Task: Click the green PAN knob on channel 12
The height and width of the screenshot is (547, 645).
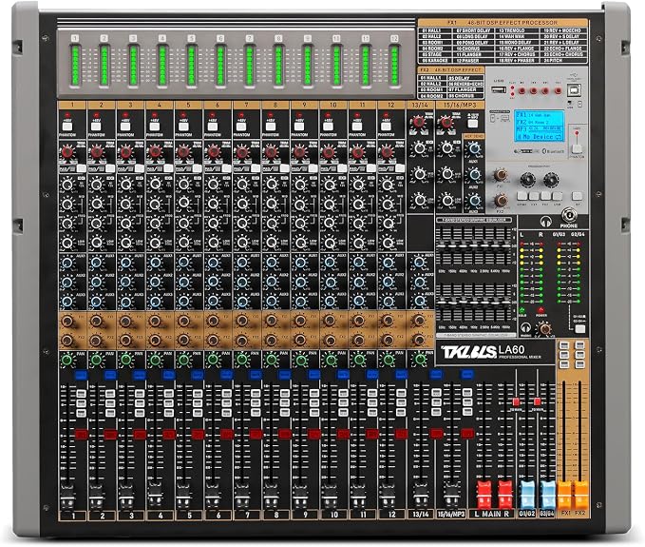Action: (x=388, y=360)
